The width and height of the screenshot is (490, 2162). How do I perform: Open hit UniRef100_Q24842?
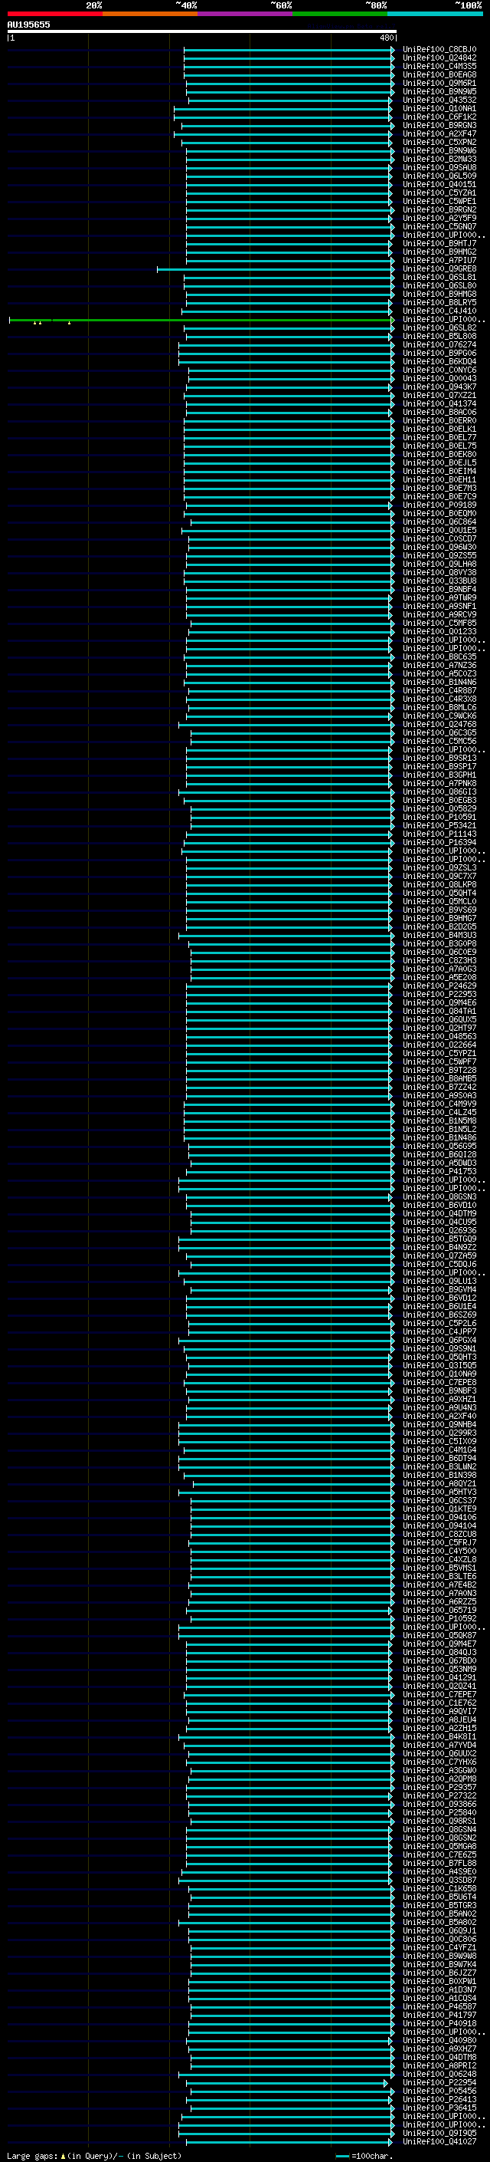[439, 58]
